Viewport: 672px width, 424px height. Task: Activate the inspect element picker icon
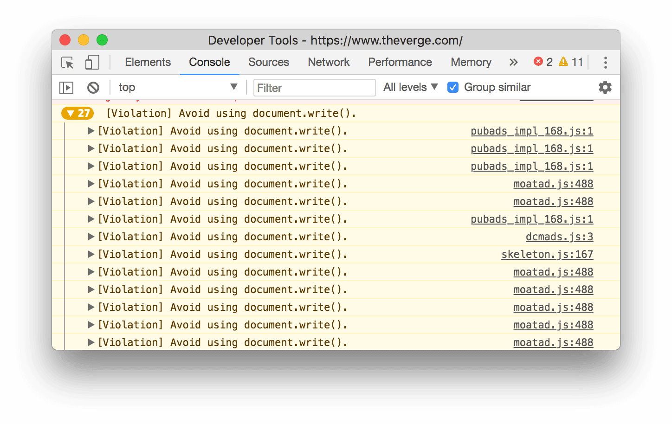click(x=67, y=63)
